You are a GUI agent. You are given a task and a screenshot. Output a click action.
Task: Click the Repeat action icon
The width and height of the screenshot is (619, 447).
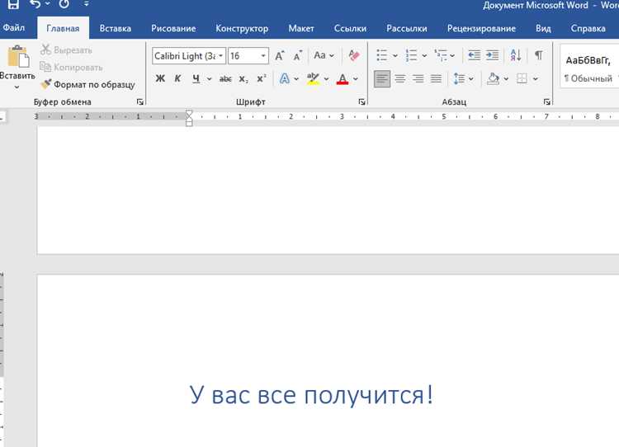(x=64, y=4)
